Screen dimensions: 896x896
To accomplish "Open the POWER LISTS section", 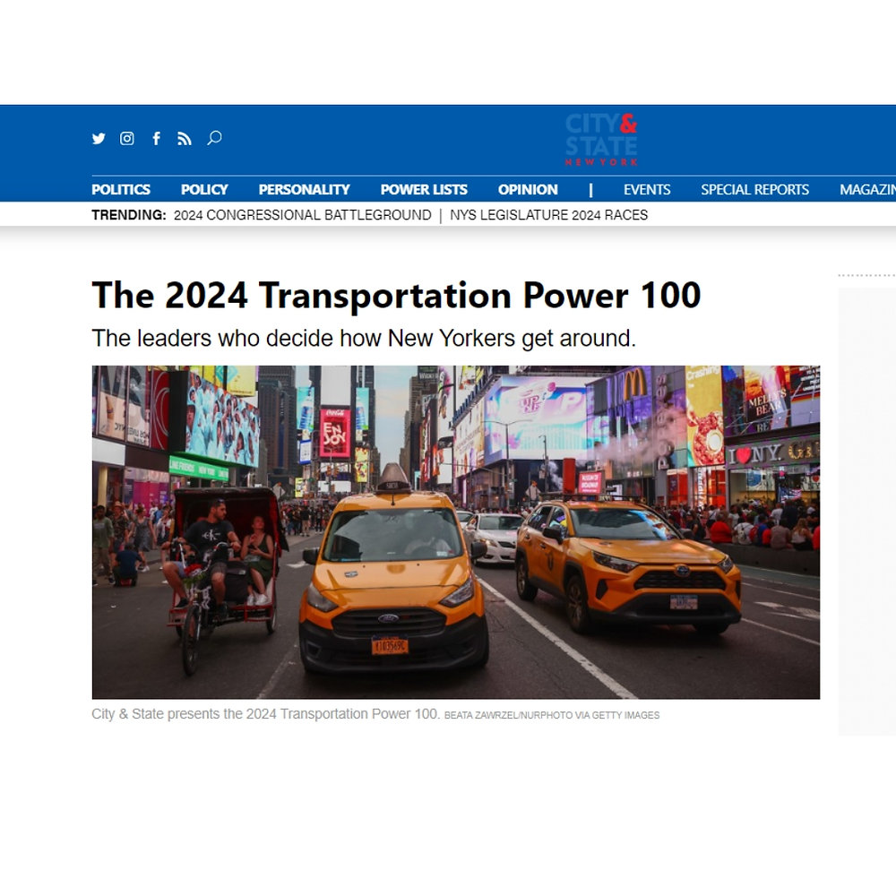I will (x=423, y=189).
